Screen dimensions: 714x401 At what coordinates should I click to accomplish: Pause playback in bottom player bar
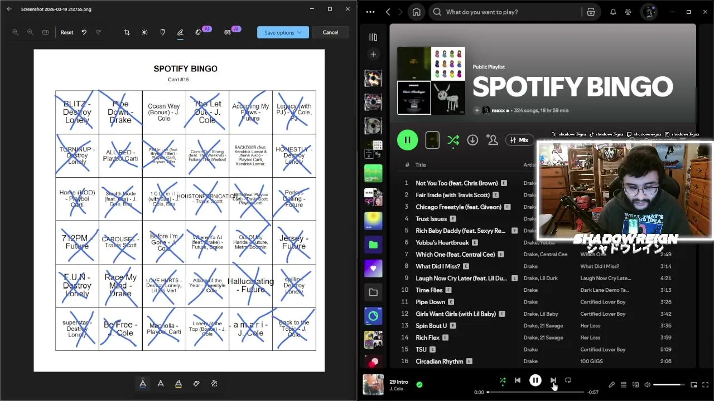(535, 380)
